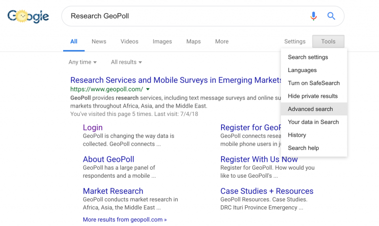
Task: Click inside the Research GeoPoll search box
Action: (x=183, y=16)
